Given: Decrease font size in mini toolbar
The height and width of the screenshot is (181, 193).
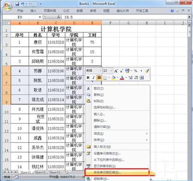Looking at the screenshot, I should (x=122, y=71).
